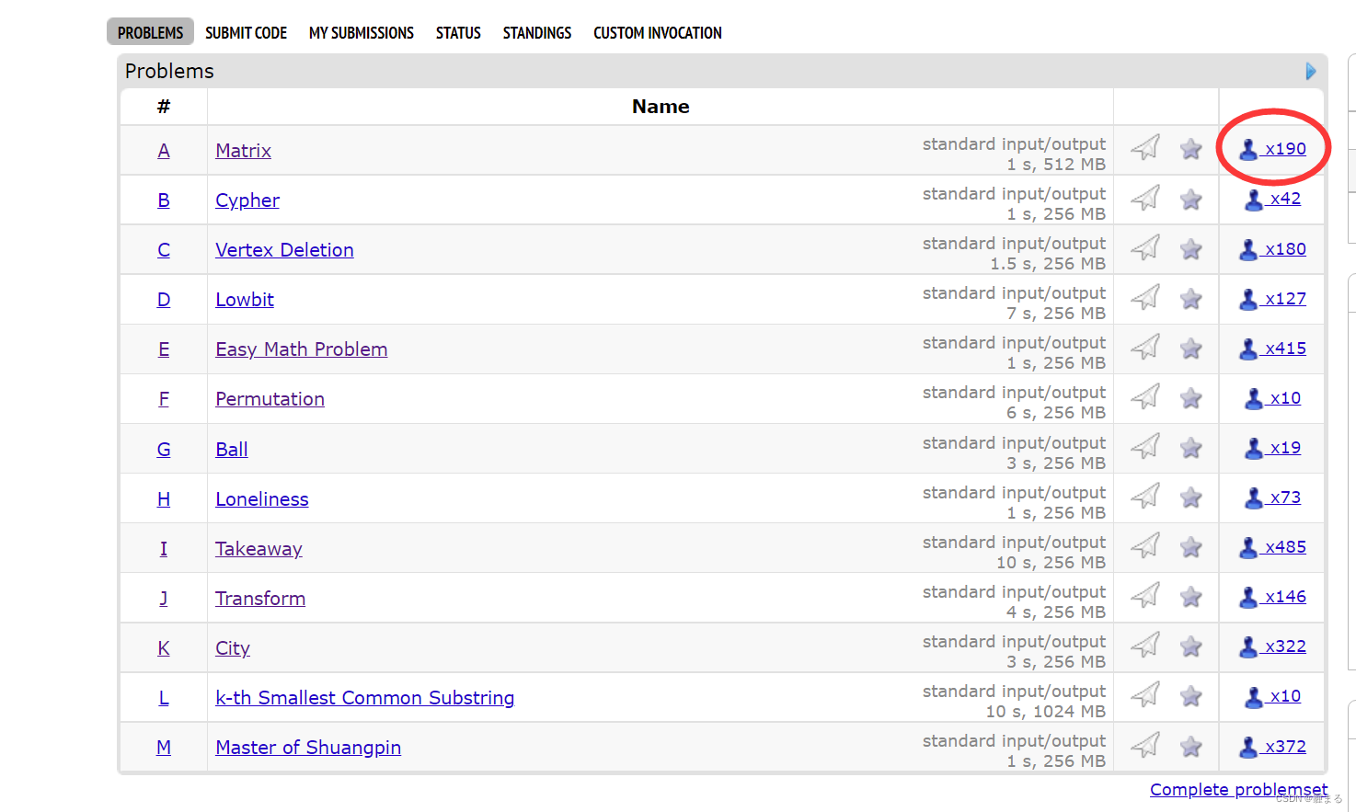This screenshot has height=812, width=1356.
Task: Favorite star for Matrix problem
Action: [1191, 149]
